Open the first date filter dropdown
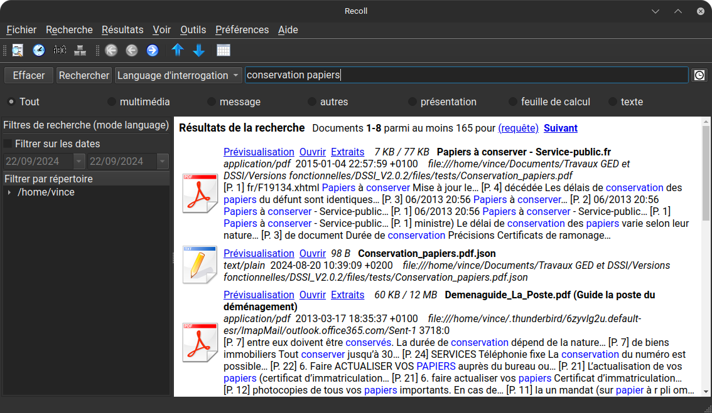The height and width of the screenshot is (413, 712). point(78,161)
